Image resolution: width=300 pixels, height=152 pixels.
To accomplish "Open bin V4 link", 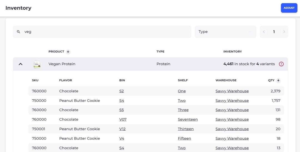I will pos(122,139).
